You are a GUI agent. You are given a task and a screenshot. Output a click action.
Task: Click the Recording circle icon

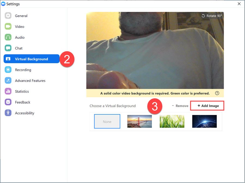pyautogui.click(x=8, y=70)
